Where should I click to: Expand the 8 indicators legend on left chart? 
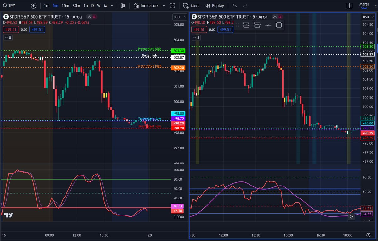(x=8, y=37)
